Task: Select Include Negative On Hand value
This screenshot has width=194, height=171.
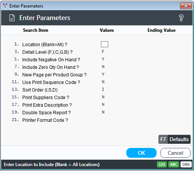Action: (x=103, y=59)
